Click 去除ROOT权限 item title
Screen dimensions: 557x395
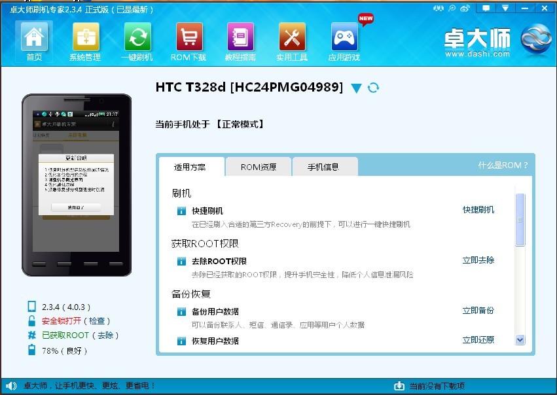[x=219, y=262]
